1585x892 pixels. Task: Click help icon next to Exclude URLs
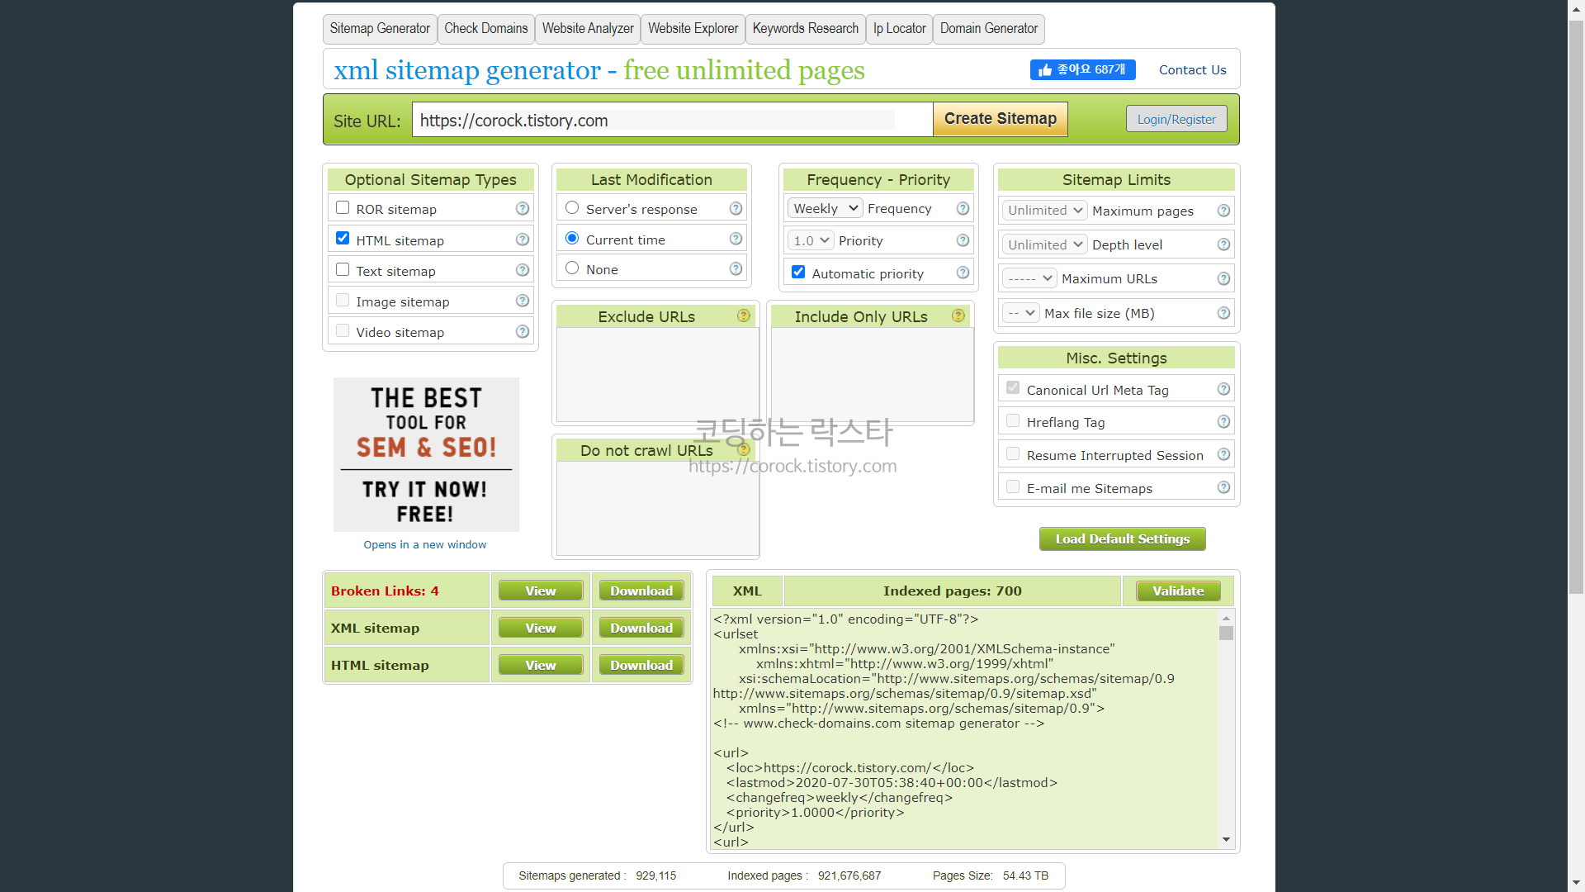(743, 316)
